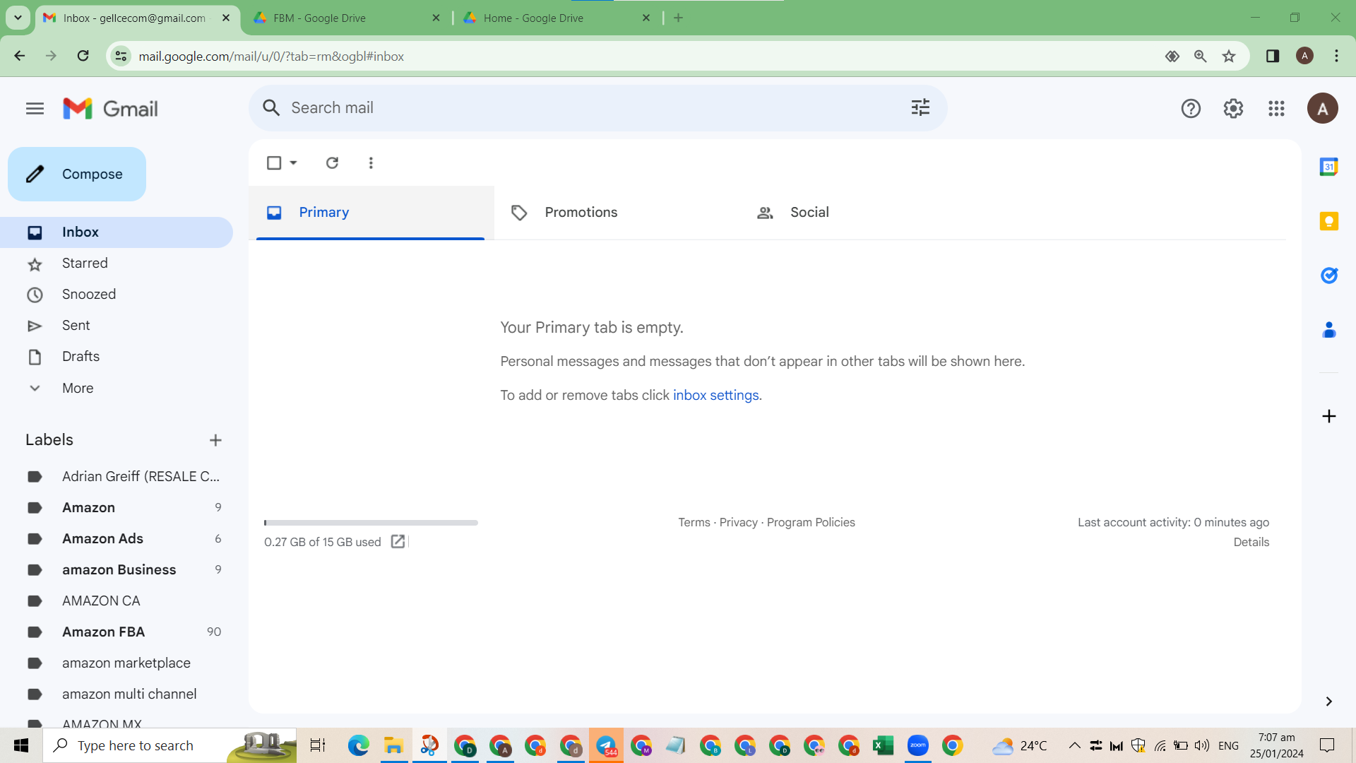Viewport: 1356px width, 763px height.
Task: View site information icon in address bar
Action: click(x=121, y=56)
